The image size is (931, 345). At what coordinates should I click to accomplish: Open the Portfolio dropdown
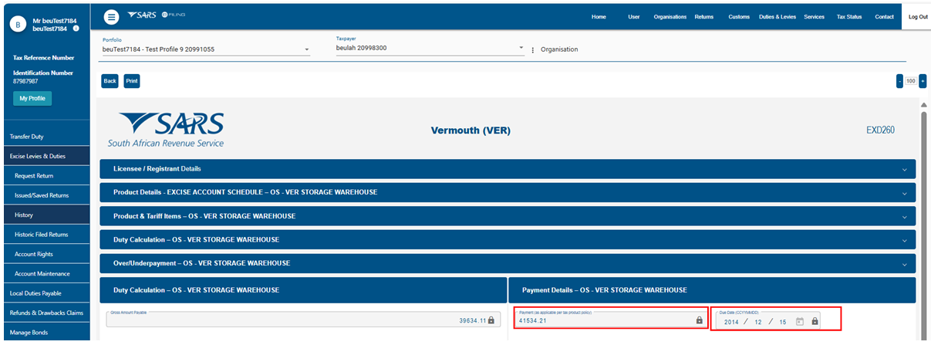[206, 49]
